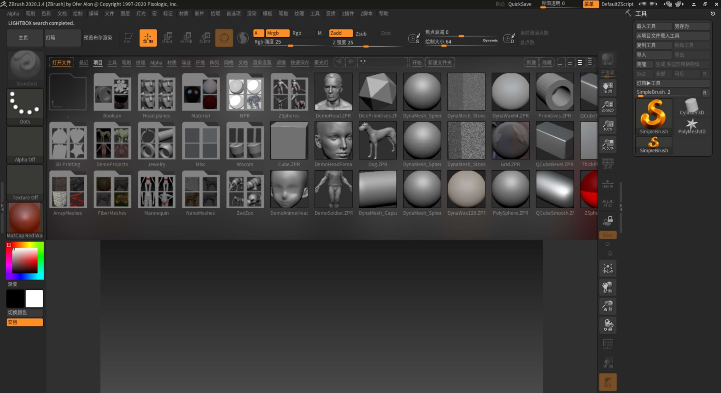The width and height of the screenshot is (721, 393).
Task: Toggle the XYZ rotation axis button
Action: click(x=608, y=235)
